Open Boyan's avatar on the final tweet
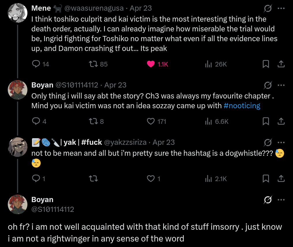This screenshot has height=247, width=293. (18, 204)
